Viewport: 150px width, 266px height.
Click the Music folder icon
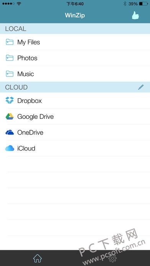pos(10,74)
